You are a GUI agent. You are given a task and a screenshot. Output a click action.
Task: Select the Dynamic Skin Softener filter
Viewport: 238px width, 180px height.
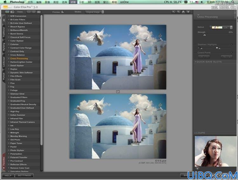point(21,72)
